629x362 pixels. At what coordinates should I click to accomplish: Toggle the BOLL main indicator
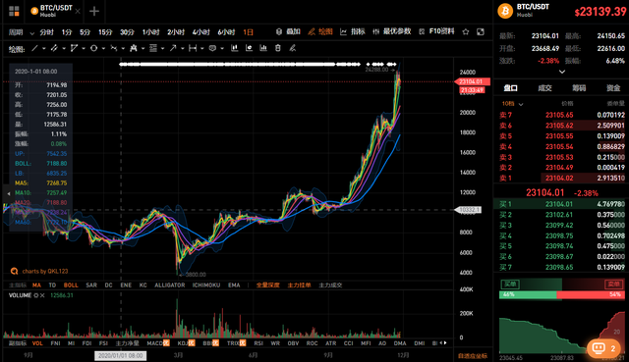point(71,285)
